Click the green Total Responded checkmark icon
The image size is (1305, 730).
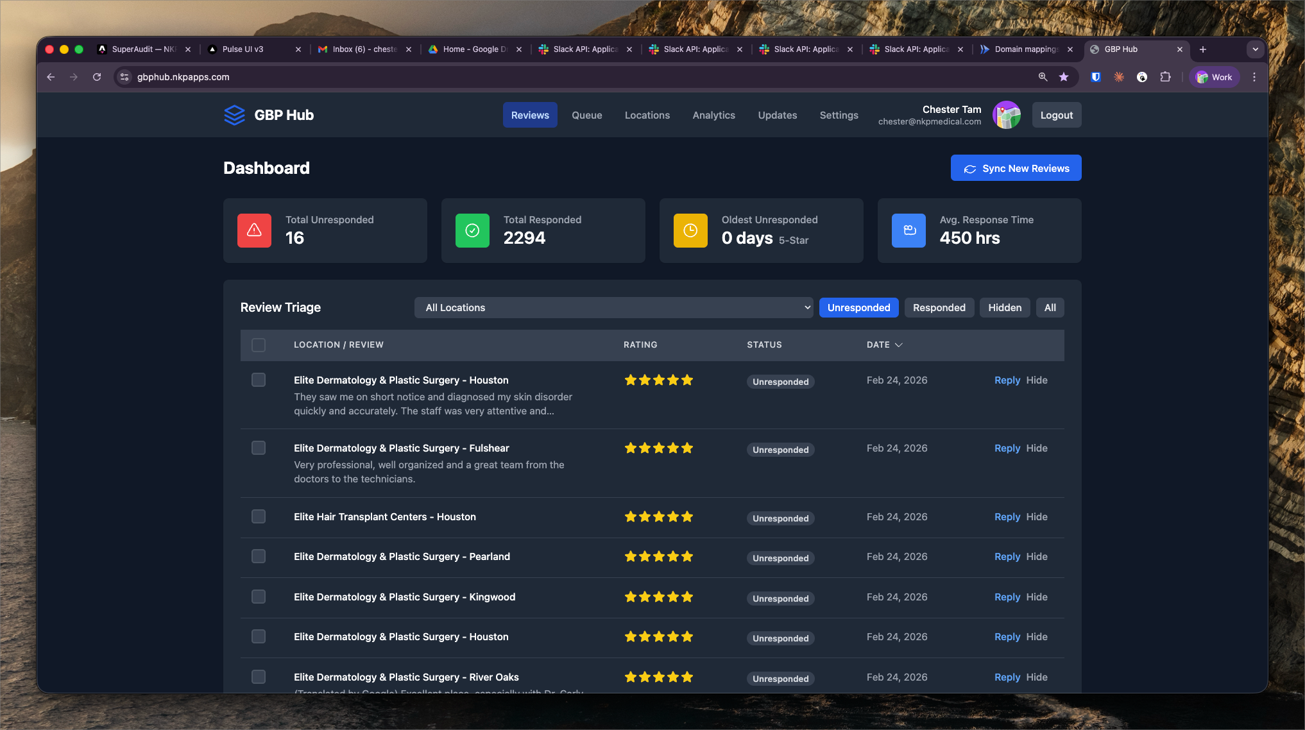point(472,230)
